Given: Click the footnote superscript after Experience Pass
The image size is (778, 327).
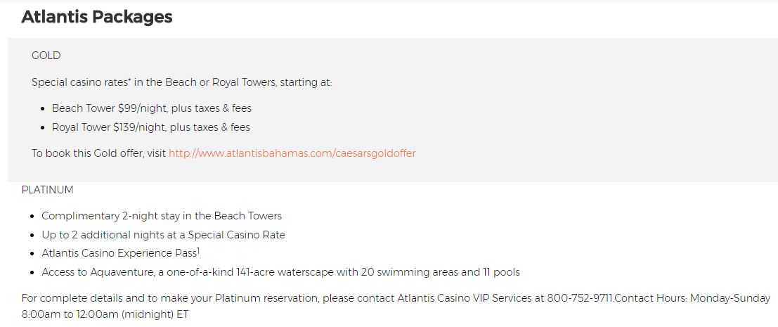Looking at the screenshot, I should click(198, 251).
